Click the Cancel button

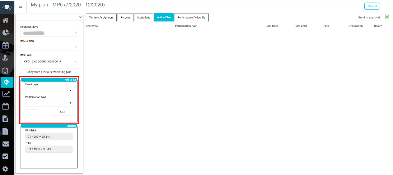point(372,6)
